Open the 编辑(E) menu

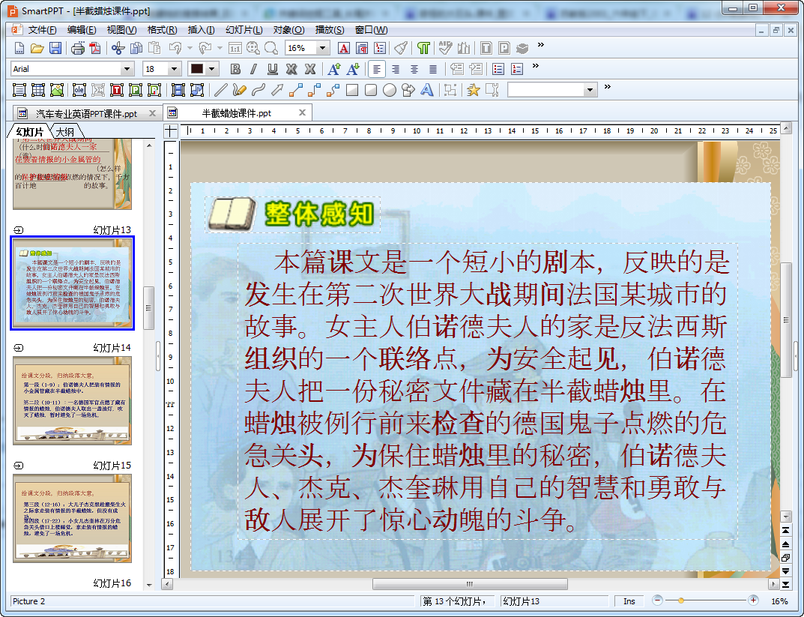pos(82,30)
